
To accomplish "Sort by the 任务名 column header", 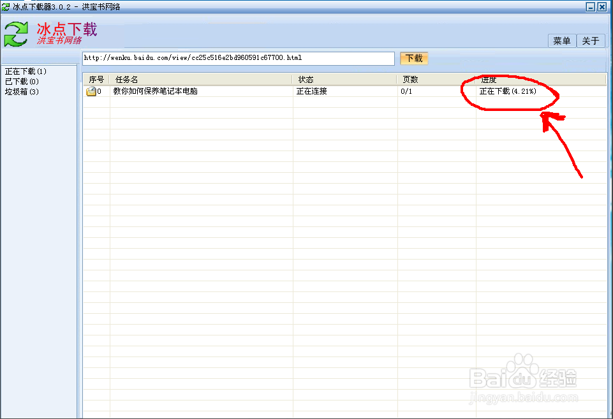I will [x=201, y=79].
